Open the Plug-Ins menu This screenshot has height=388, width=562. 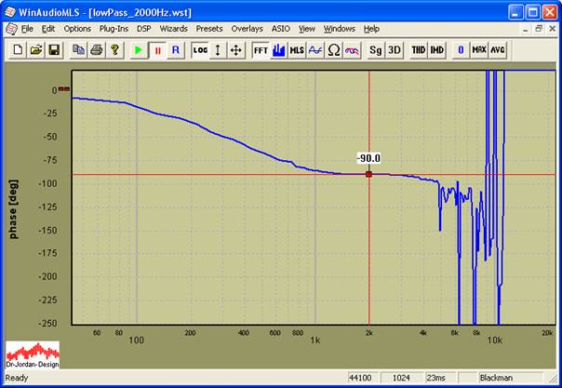click(114, 29)
